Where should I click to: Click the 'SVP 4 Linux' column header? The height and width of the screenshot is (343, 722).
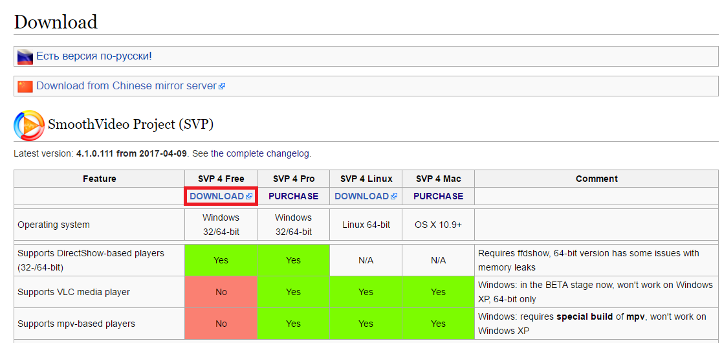(x=366, y=179)
